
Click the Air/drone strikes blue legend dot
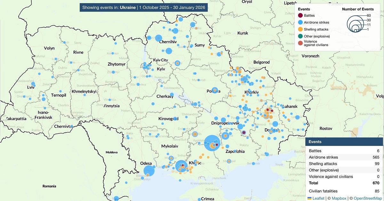coord(300,22)
